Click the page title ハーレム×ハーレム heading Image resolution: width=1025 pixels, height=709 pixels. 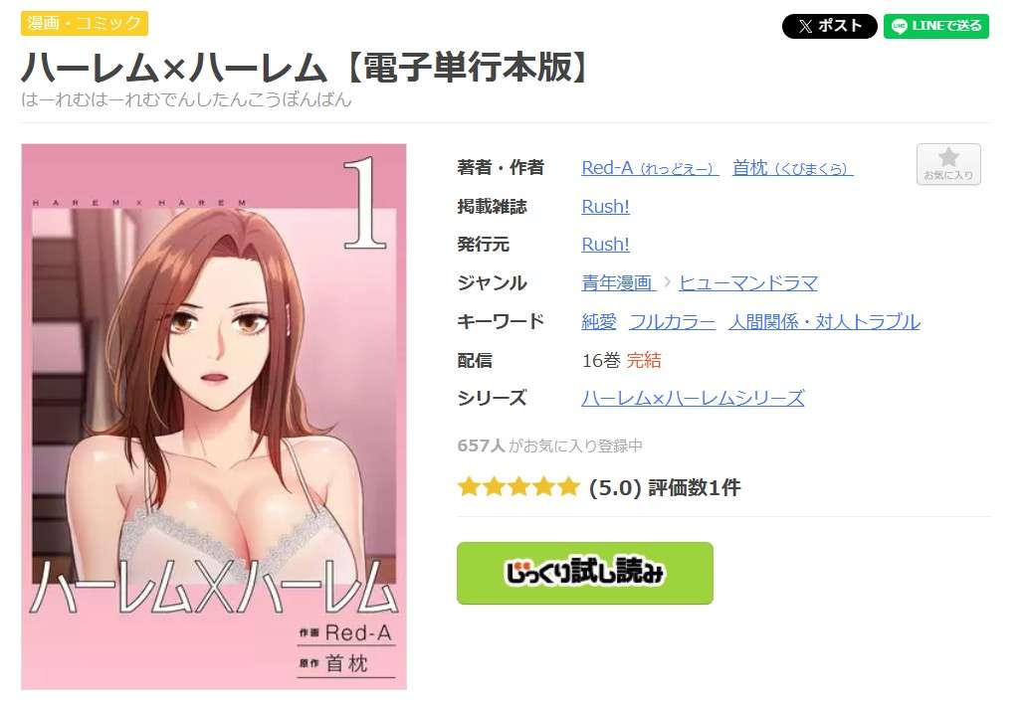[x=306, y=68]
